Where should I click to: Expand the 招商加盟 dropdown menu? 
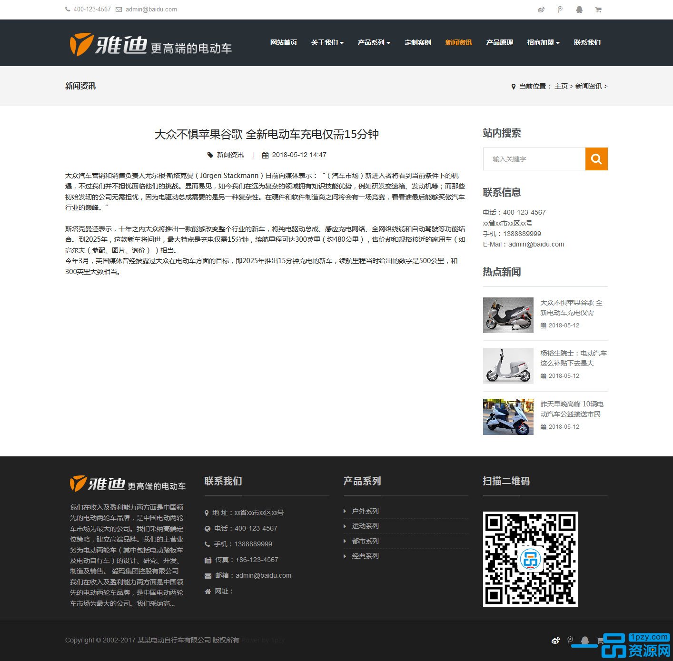544,42
